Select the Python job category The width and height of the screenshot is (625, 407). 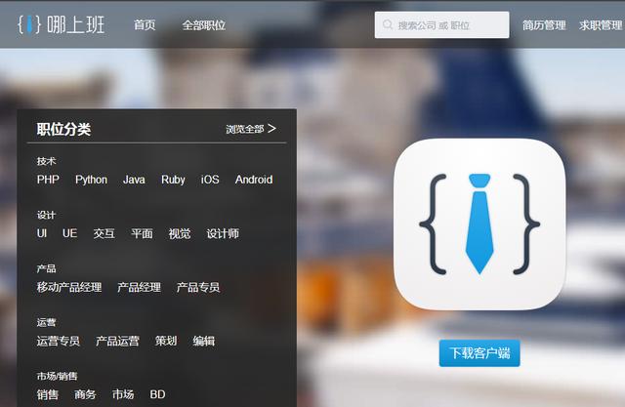tap(91, 180)
